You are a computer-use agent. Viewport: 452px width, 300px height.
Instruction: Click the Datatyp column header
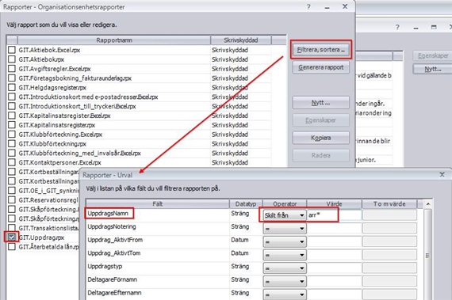click(246, 204)
